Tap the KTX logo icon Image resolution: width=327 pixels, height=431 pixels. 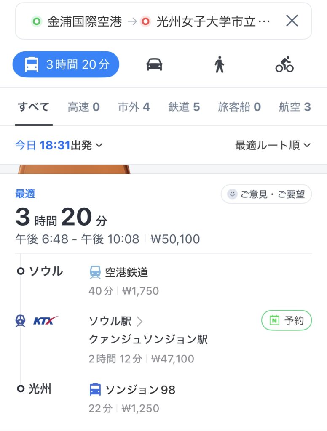click(46, 321)
